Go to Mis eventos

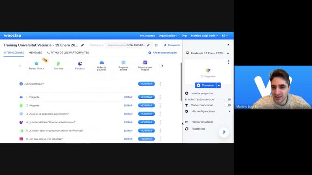[x=147, y=36]
